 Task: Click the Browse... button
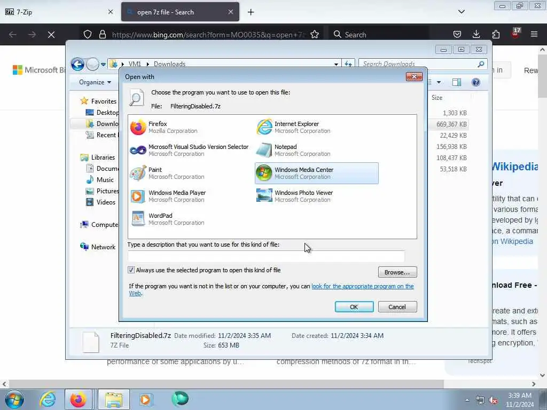397,272
